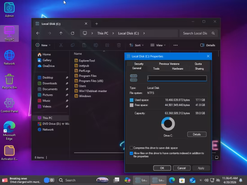247x185 pixels.
Task: Click the Share icon in Explorer toolbar
Action: pyautogui.click(x=107, y=45)
